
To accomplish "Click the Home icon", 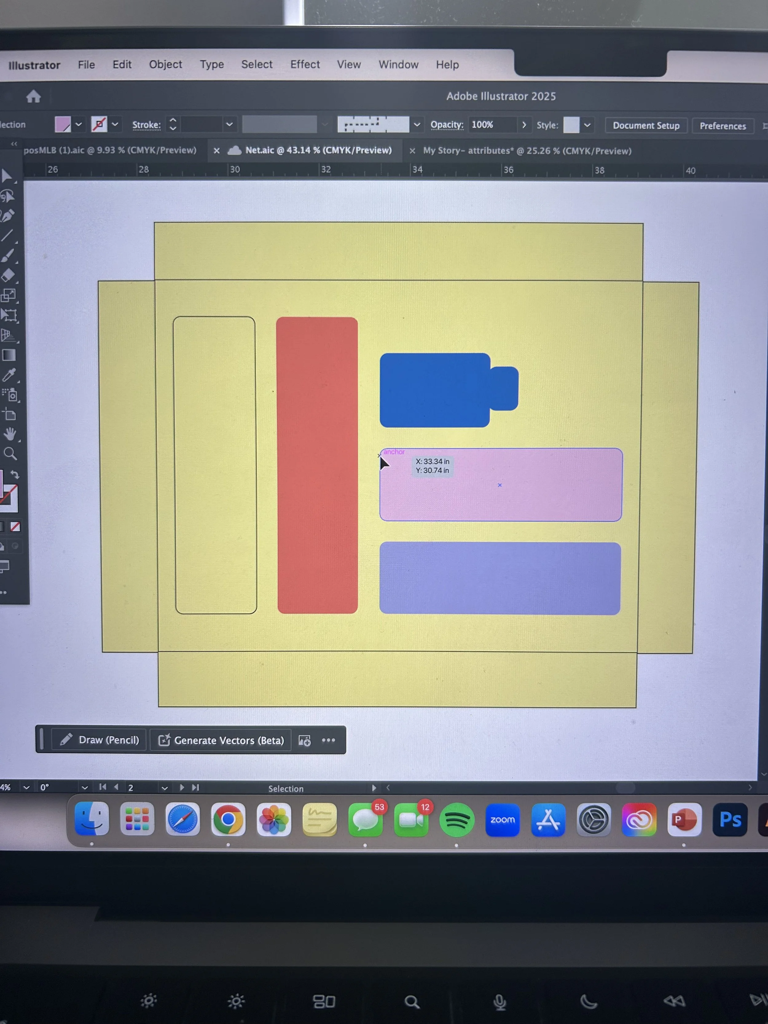I will (x=33, y=96).
